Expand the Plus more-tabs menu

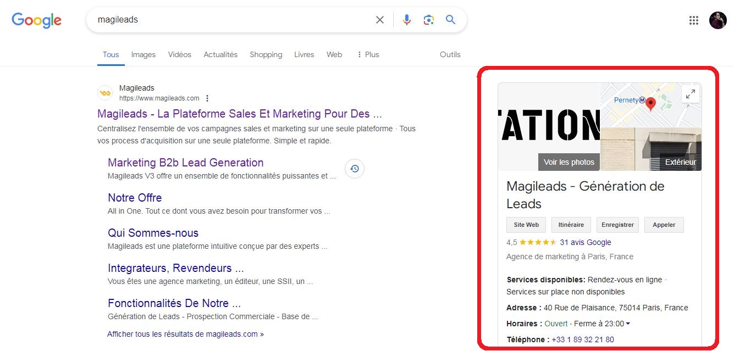[368, 54]
